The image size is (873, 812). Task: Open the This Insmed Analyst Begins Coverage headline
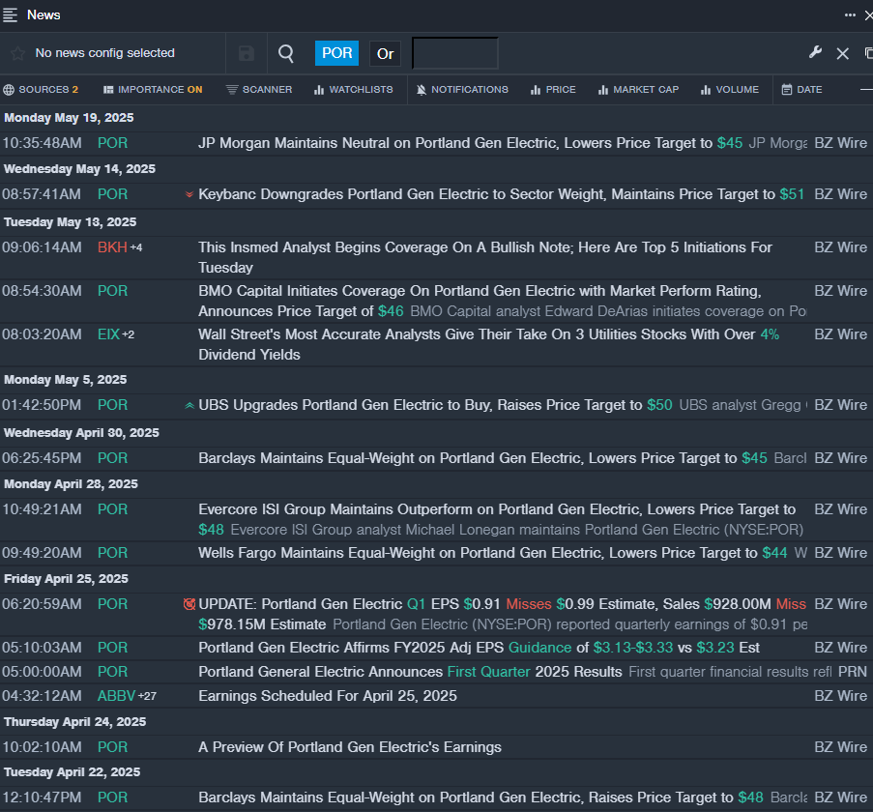485,257
